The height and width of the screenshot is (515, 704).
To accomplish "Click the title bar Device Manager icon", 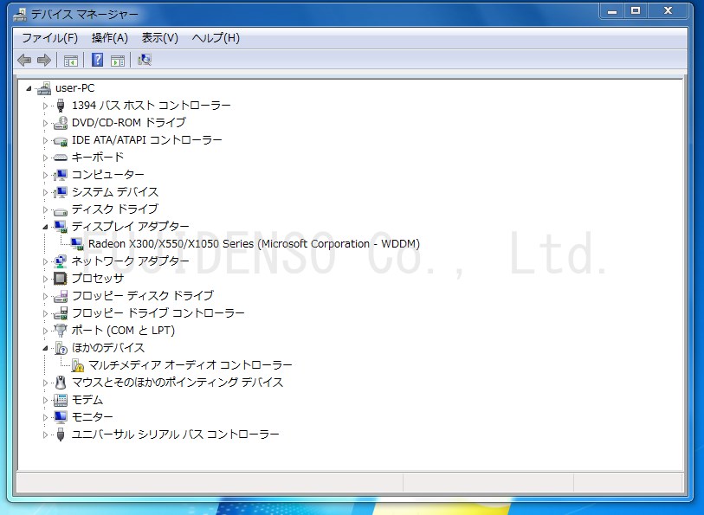I will 20,15.
